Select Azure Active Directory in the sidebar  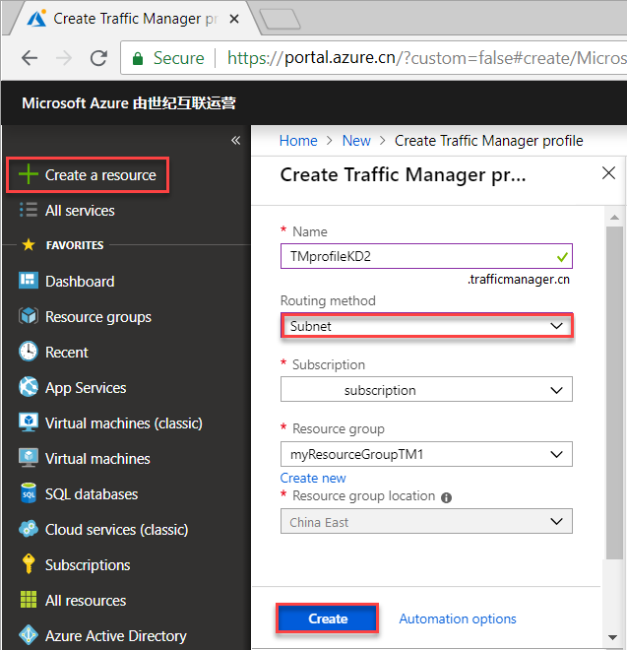(x=115, y=636)
